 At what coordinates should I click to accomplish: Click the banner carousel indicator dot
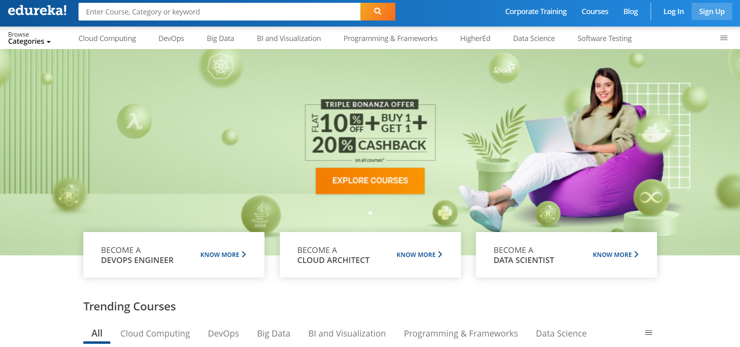pos(370,213)
